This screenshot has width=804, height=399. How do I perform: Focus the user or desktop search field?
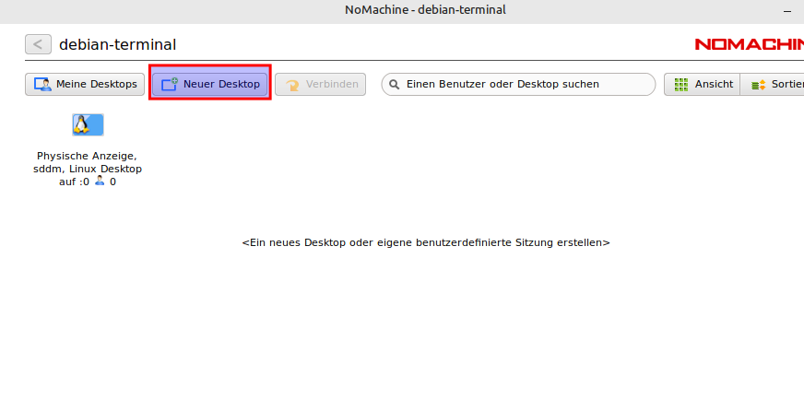pyautogui.click(x=526, y=85)
